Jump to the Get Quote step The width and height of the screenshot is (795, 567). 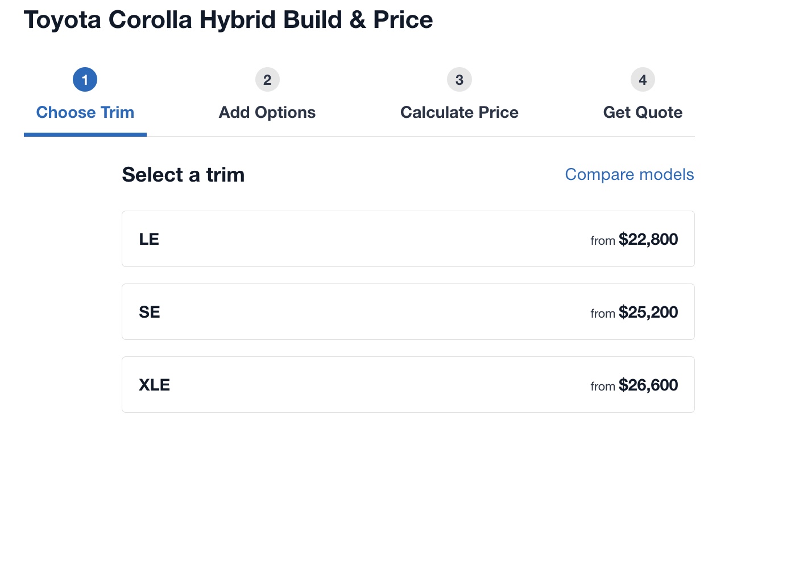click(643, 113)
